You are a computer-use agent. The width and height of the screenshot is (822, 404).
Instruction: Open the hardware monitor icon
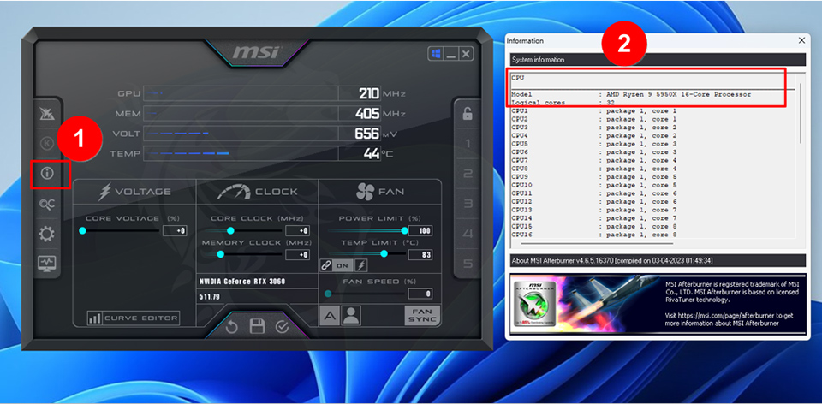pos(47,264)
